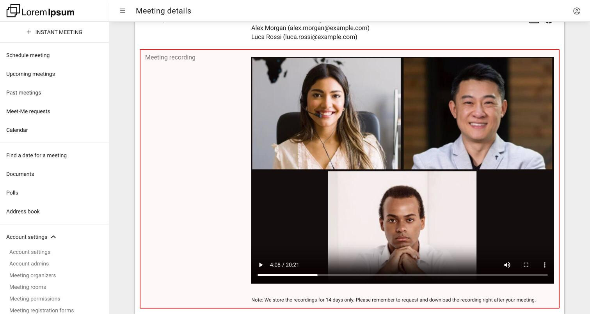This screenshot has height=314, width=590.
Task: Seek in the video progress bar
Action: coord(403,275)
